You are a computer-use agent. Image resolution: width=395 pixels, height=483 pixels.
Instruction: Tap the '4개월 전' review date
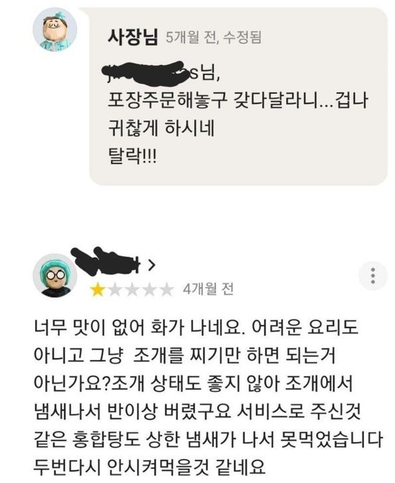[208, 289]
